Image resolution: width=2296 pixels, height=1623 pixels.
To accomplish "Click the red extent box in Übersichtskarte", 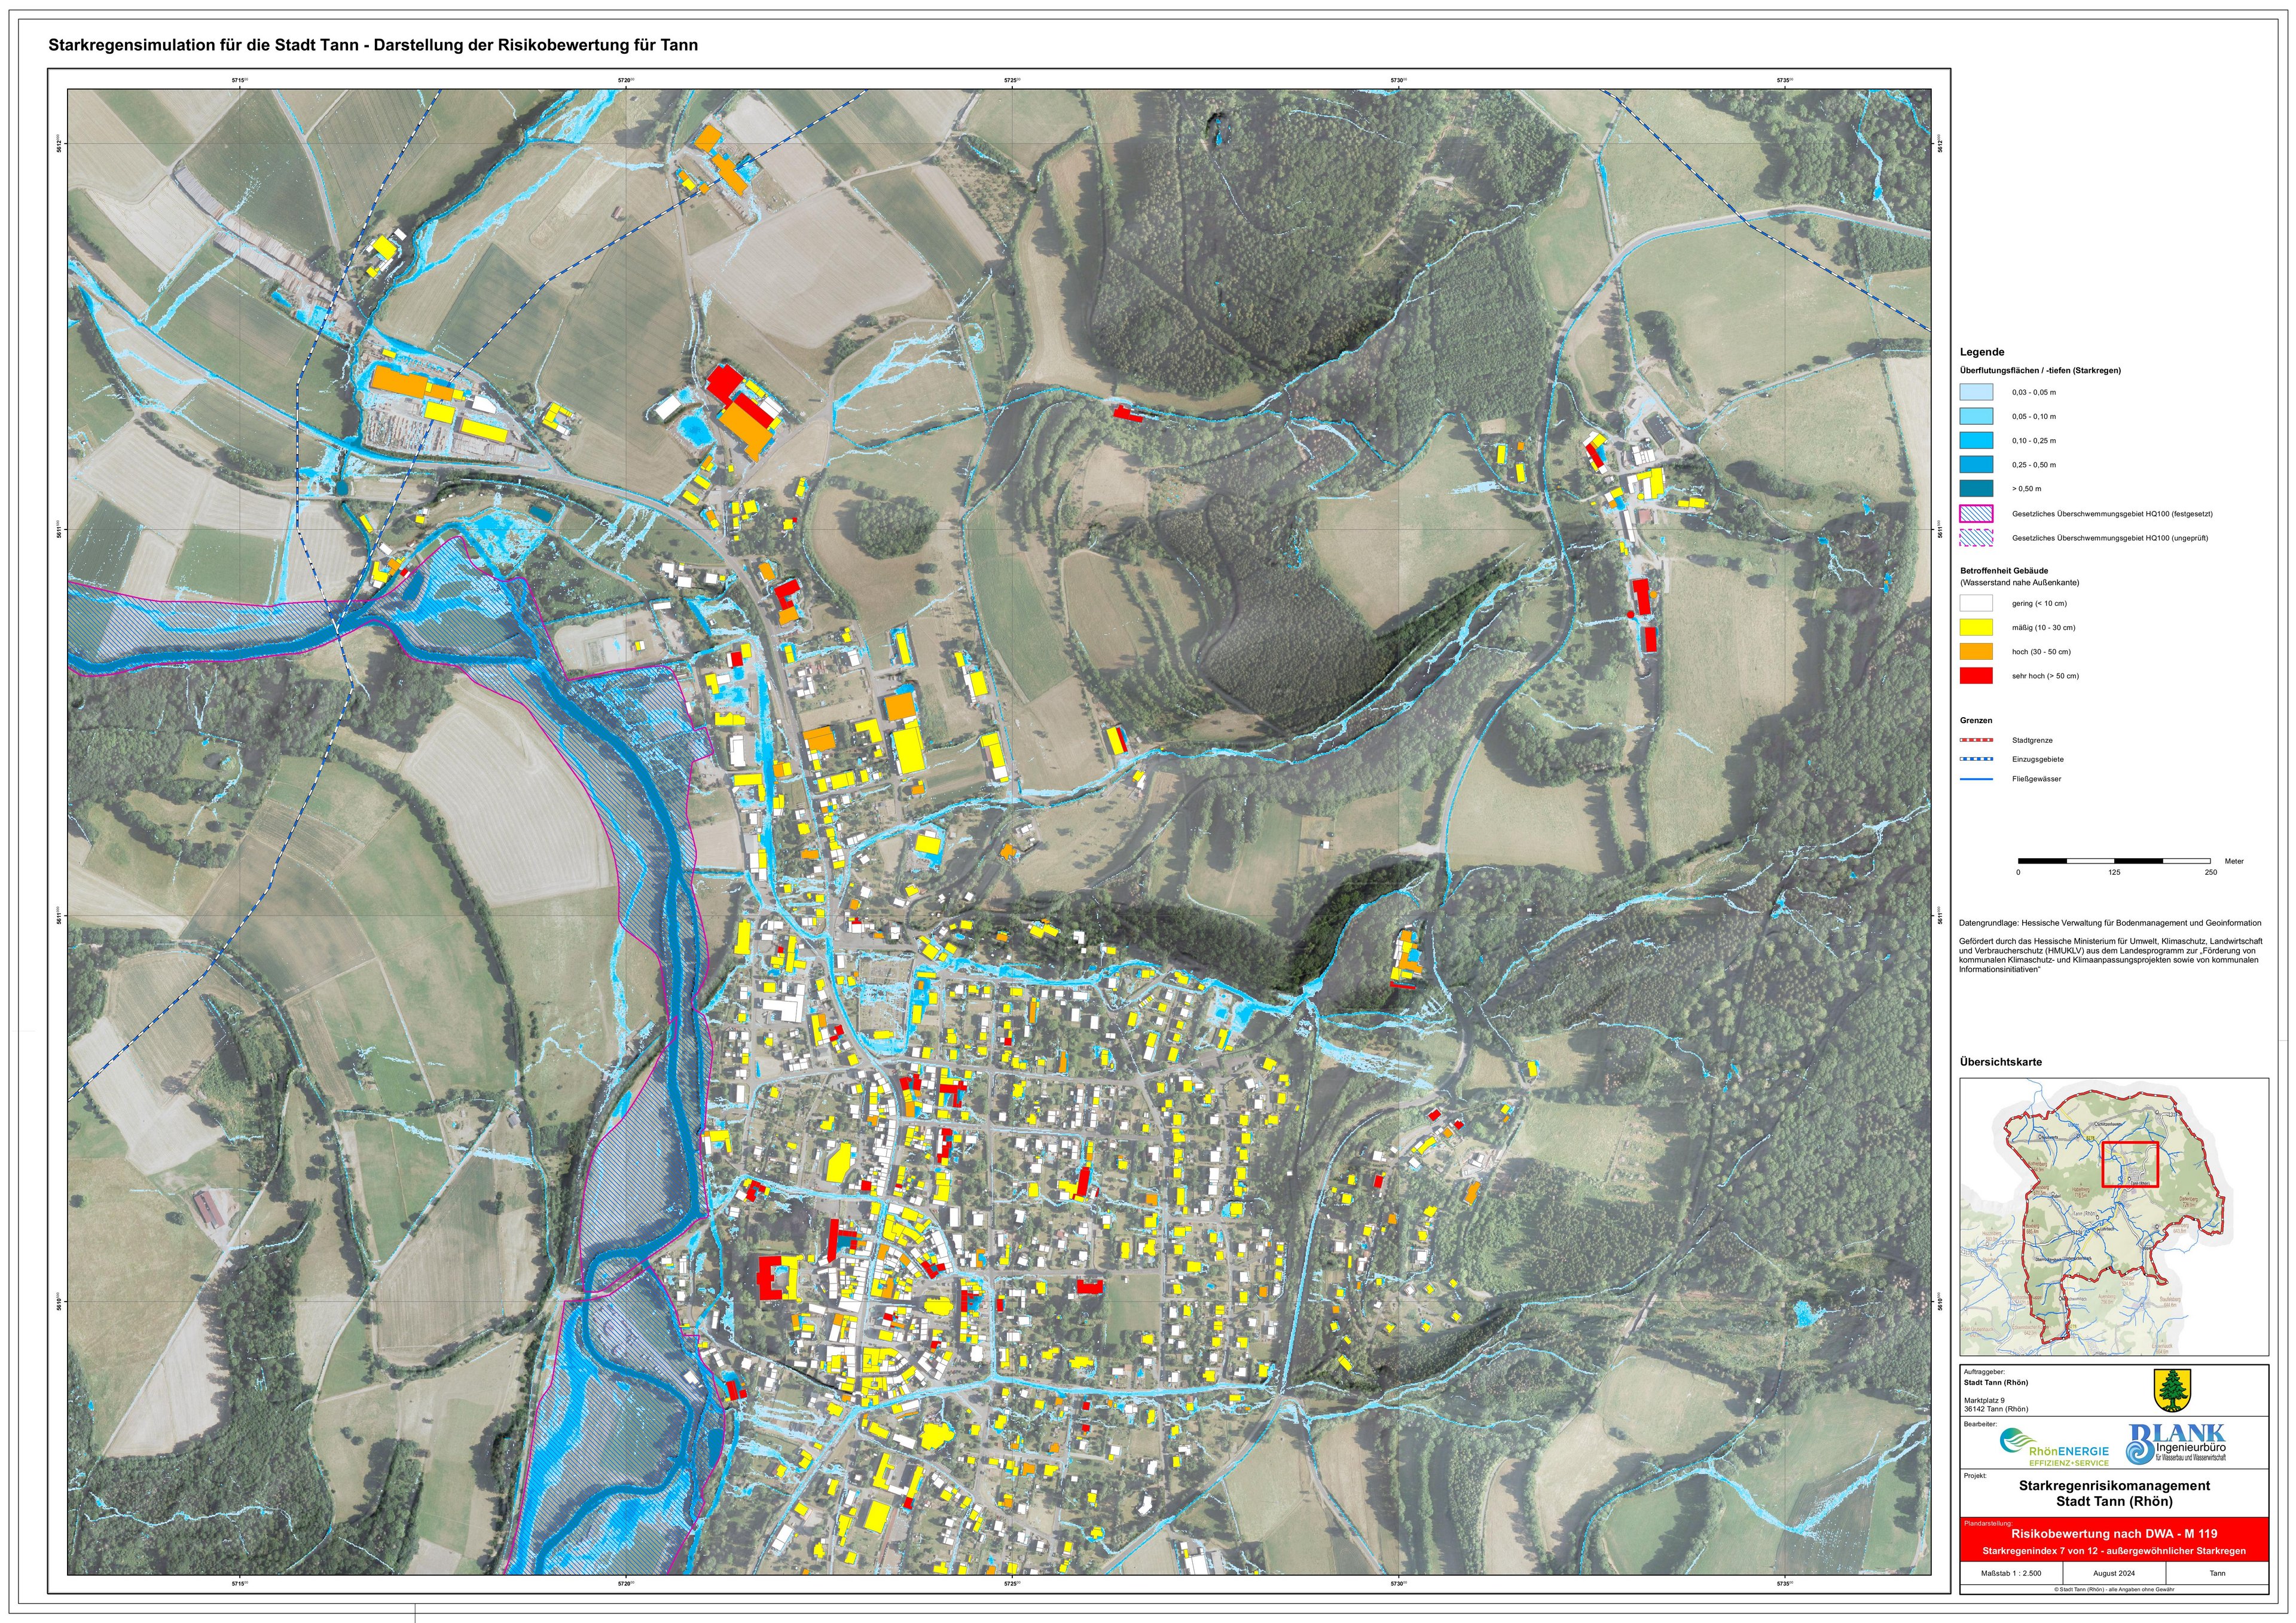I will point(2130,1163).
